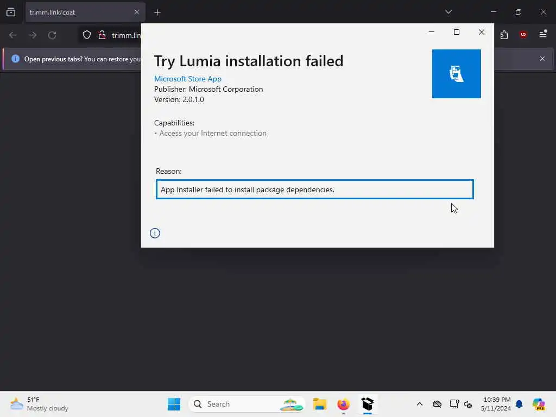Open the Firefox View tab icon

coord(11,12)
